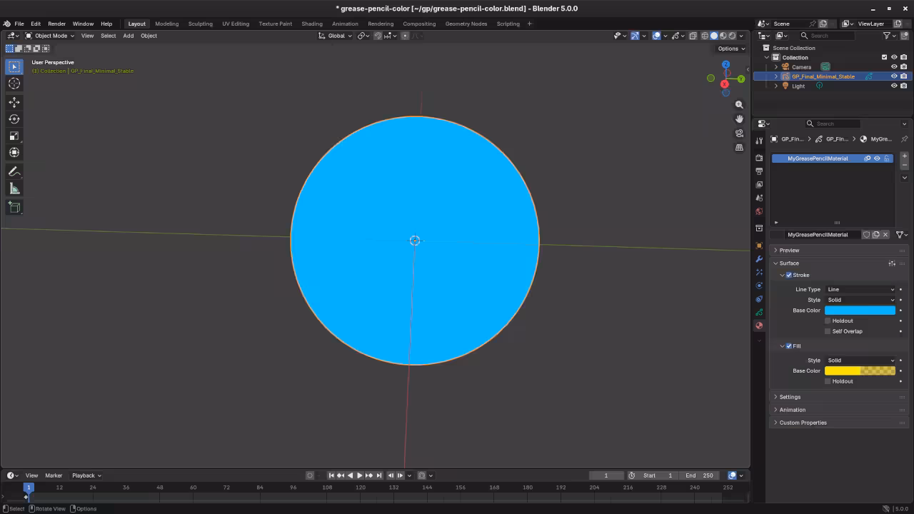This screenshot has height=514, width=914.
Task: Open the Options popover in the viewport
Action: pos(730,48)
